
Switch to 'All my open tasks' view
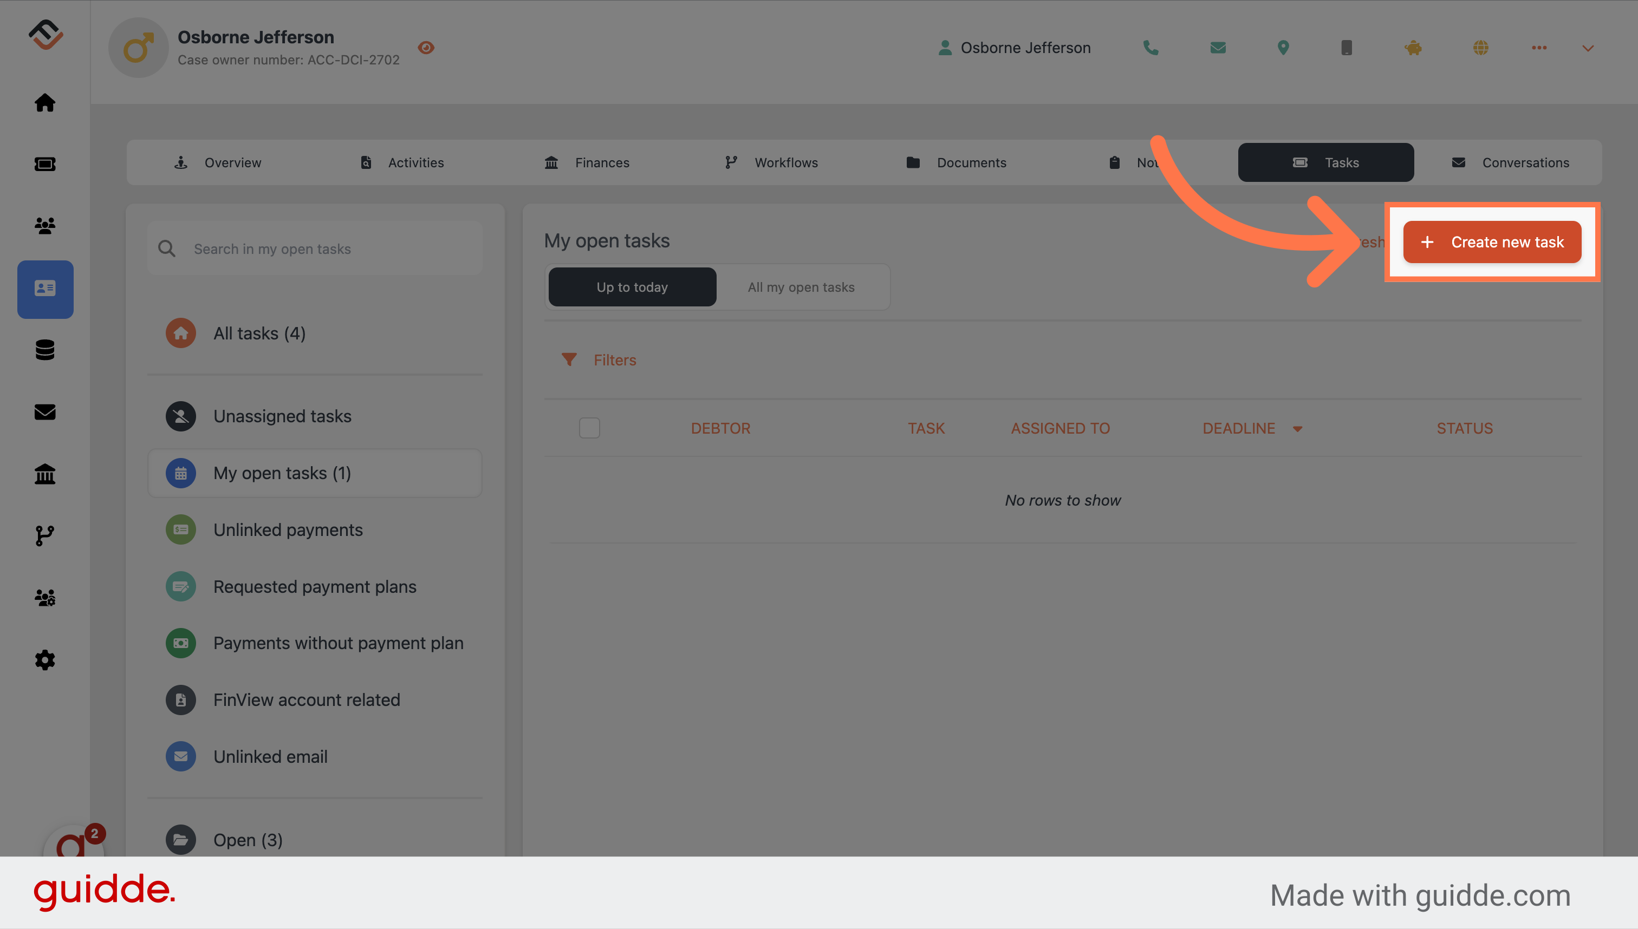pos(801,286)
